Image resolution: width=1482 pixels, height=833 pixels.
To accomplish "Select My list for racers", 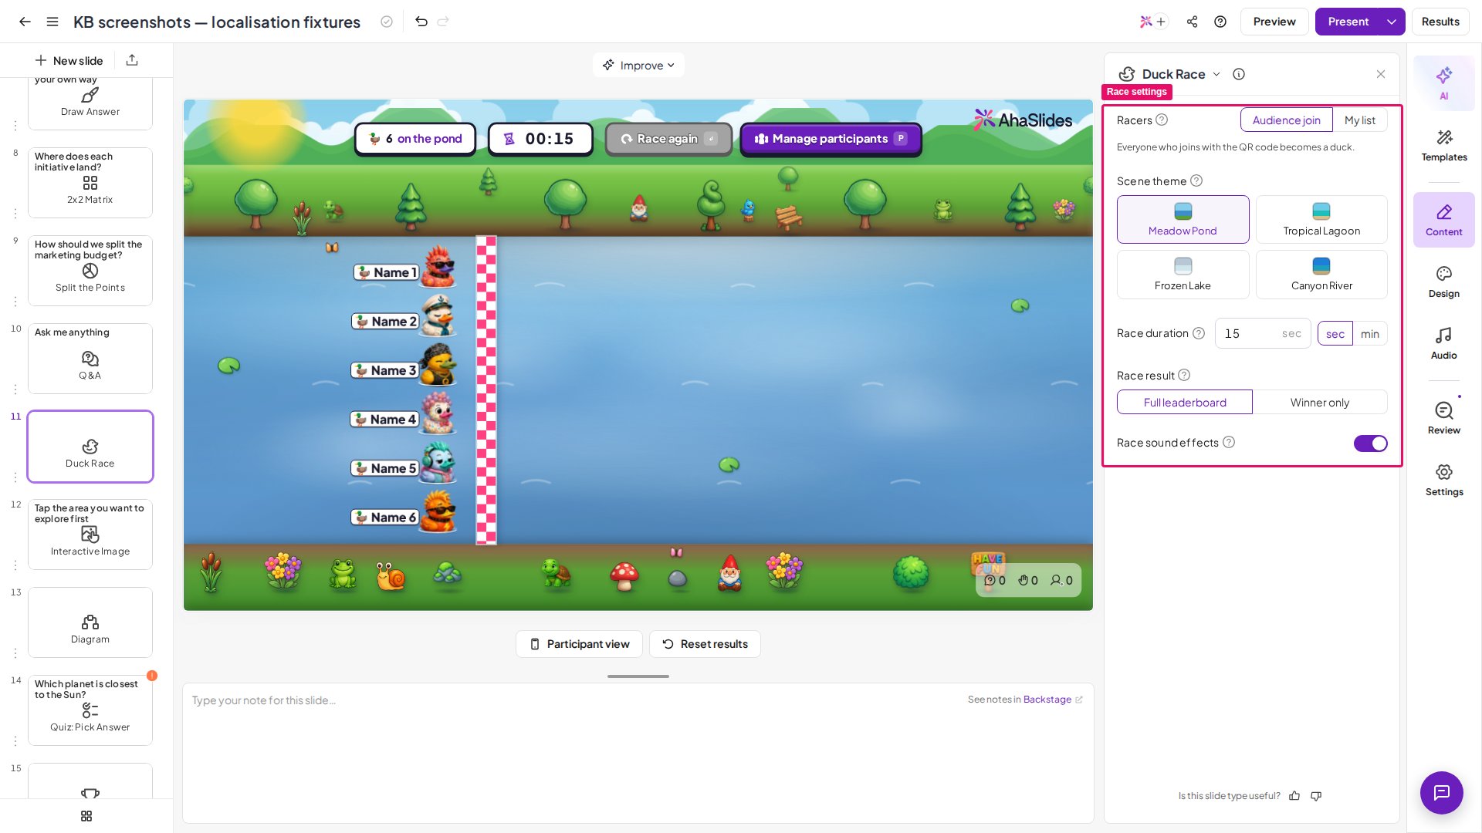I will (1359, 120).
